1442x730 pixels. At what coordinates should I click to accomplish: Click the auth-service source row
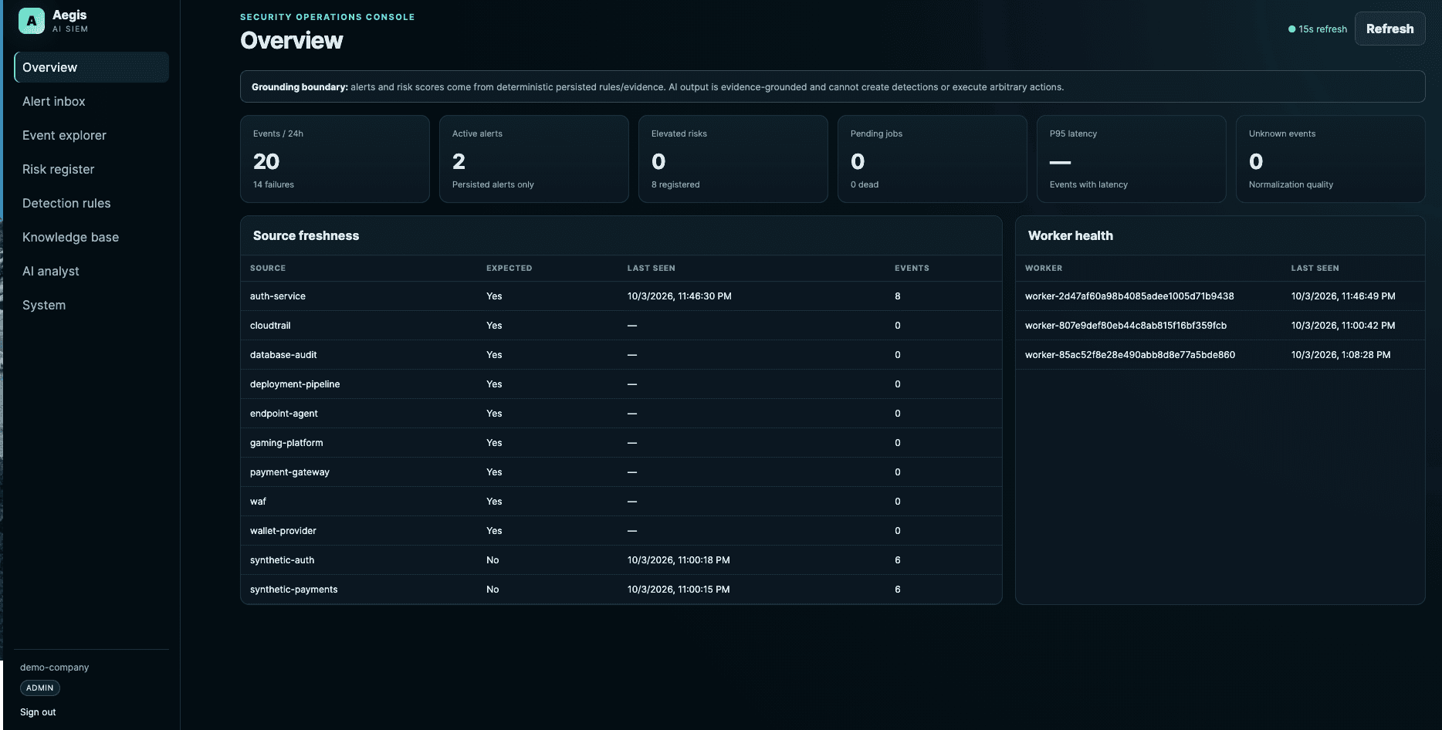621,296
